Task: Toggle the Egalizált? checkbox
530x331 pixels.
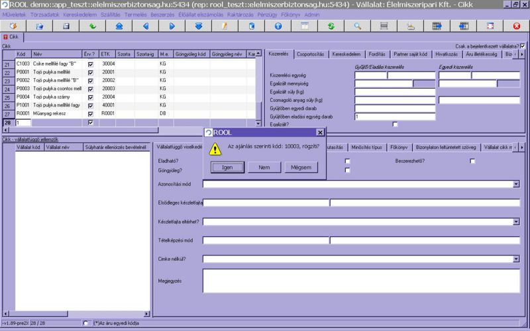Action: point(395,124)
